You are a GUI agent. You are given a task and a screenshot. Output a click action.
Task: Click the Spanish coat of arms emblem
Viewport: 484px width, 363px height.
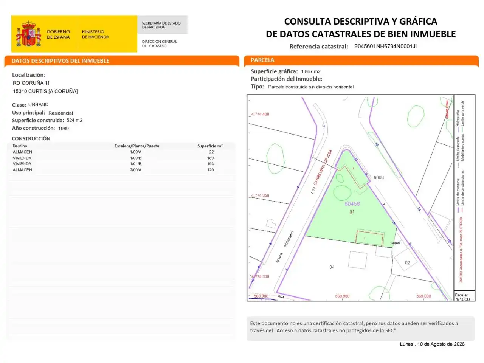(28, 34)
